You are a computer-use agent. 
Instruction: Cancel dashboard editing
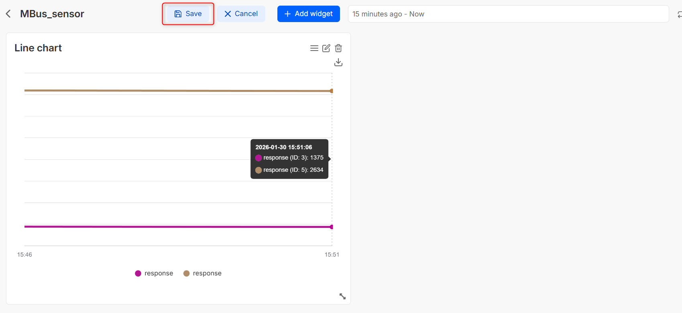point(241,14)
